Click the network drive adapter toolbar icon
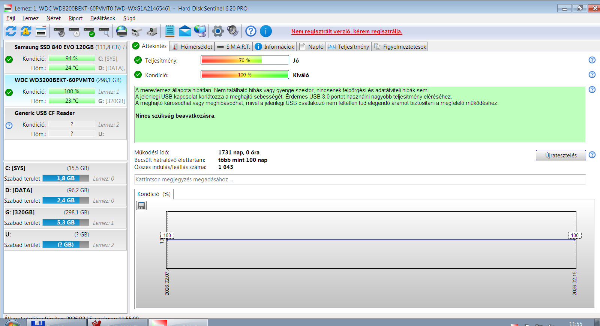This screenshot has width=600, height=326. pos(137,31)
